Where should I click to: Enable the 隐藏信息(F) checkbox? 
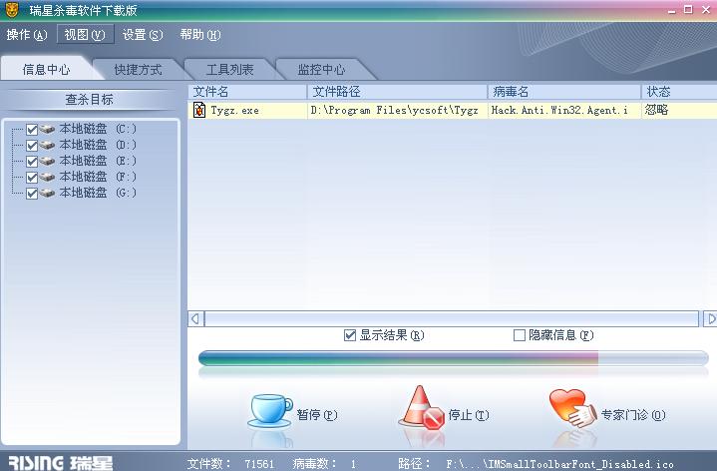click(519, 335)
